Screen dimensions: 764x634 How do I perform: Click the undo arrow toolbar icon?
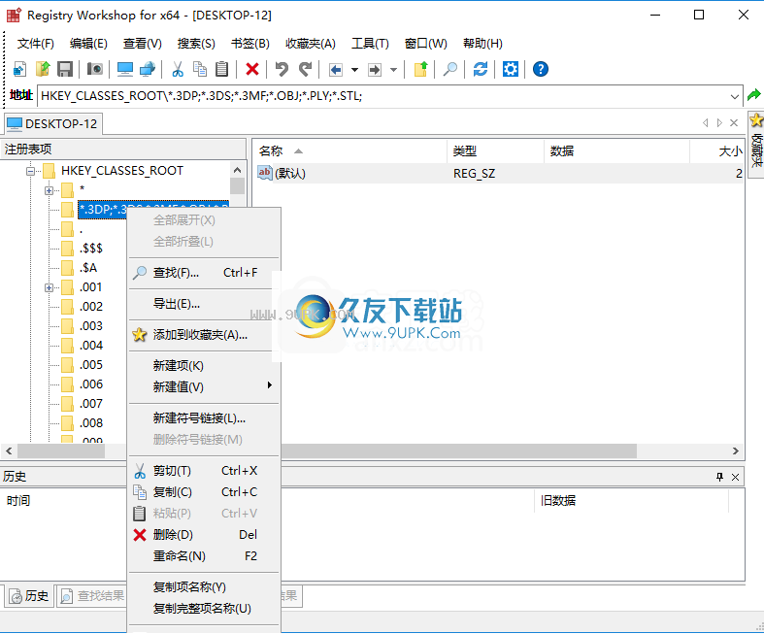(x=282, y=69)
